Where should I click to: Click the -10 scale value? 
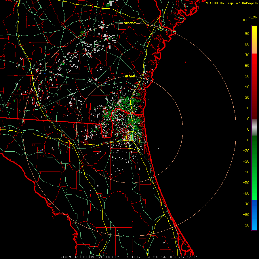point(246,140)
